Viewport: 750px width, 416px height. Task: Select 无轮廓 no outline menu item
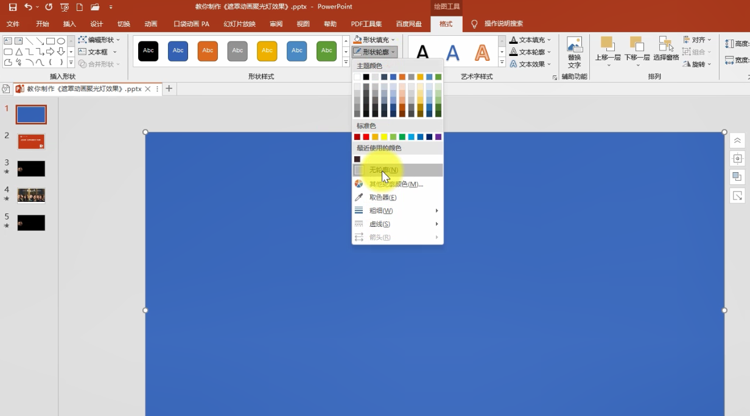[x=398, y=170]
